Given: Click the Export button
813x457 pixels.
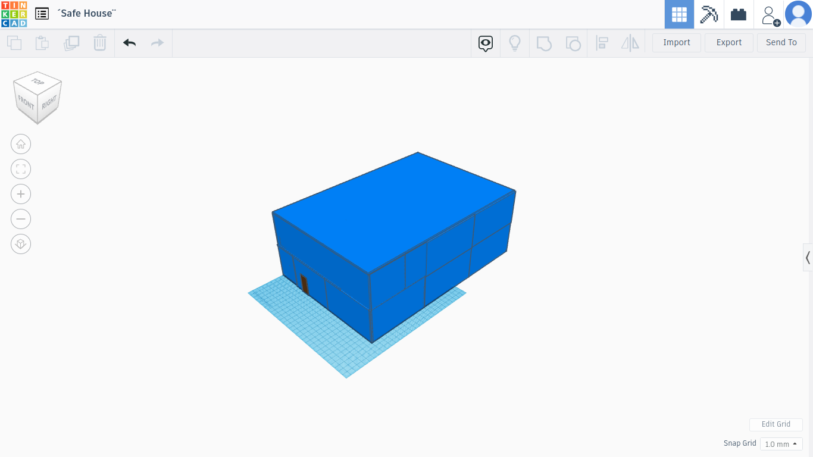Looking at the screenshot, I should pos(728,43).
